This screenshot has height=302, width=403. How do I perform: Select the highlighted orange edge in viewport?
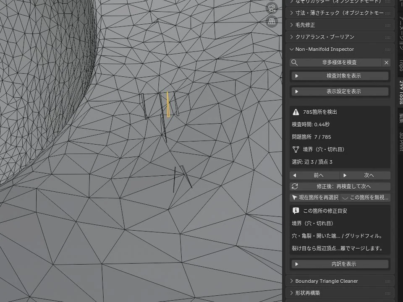click(x=168, y=105)
